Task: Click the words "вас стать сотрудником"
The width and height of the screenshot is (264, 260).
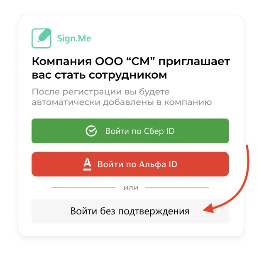Action: click(99, 75)
